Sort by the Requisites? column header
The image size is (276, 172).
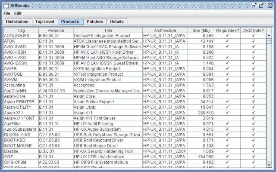[227, 31]
